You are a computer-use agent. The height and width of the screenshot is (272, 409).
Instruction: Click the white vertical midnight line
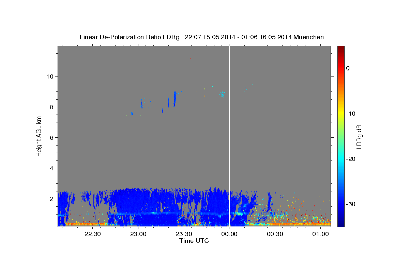pyautogui.click(x=229, y=136)
